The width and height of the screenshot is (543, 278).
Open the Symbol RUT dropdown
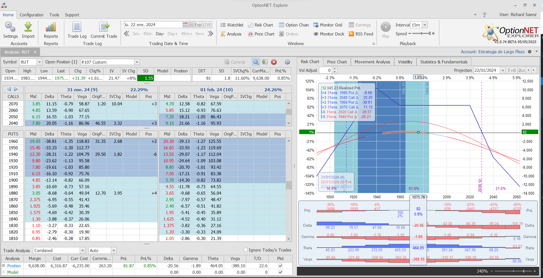pos(39,62)
